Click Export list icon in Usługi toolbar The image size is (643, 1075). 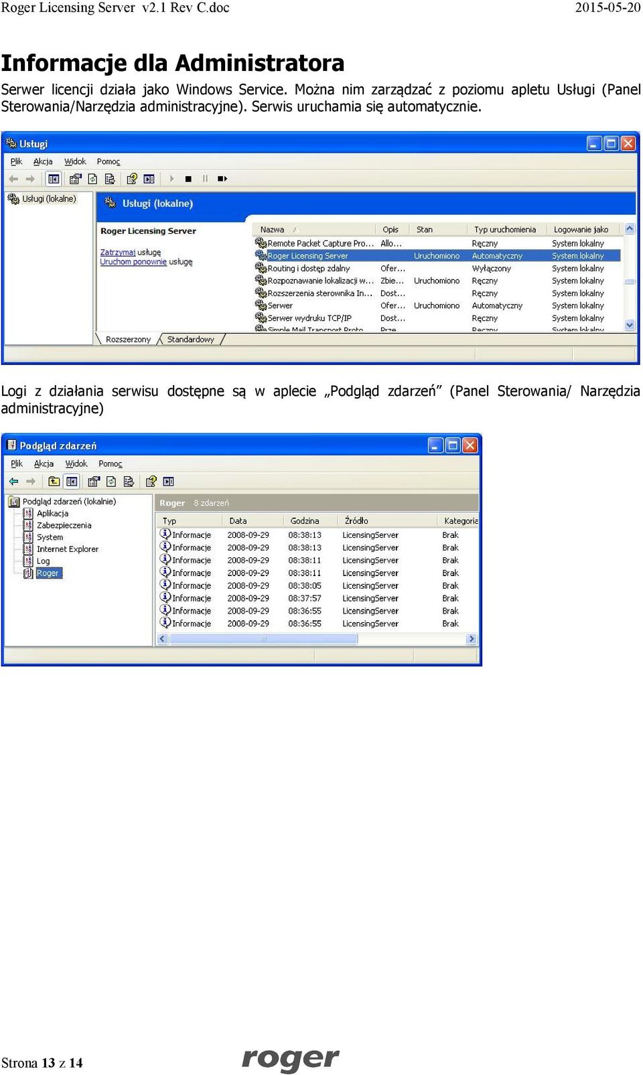(110, 179)
